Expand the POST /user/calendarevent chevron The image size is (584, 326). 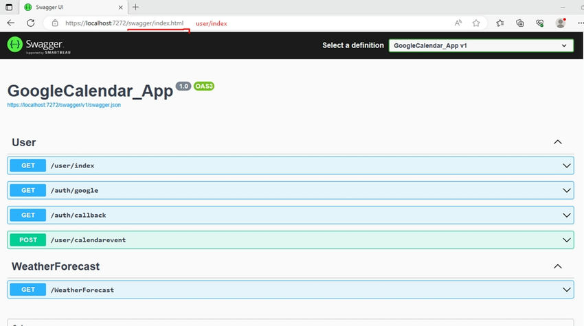tap(567, 240)
